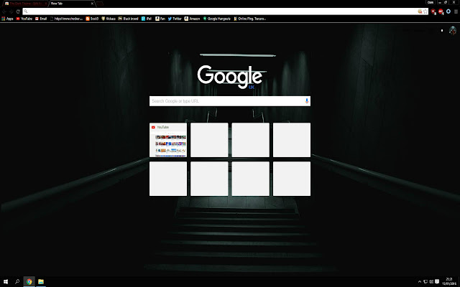Image resolution: width=460 pixels, height=287 pixels.
Task: Close the New Tab tab
Action: pyautogui.click(x=92, y=4)
